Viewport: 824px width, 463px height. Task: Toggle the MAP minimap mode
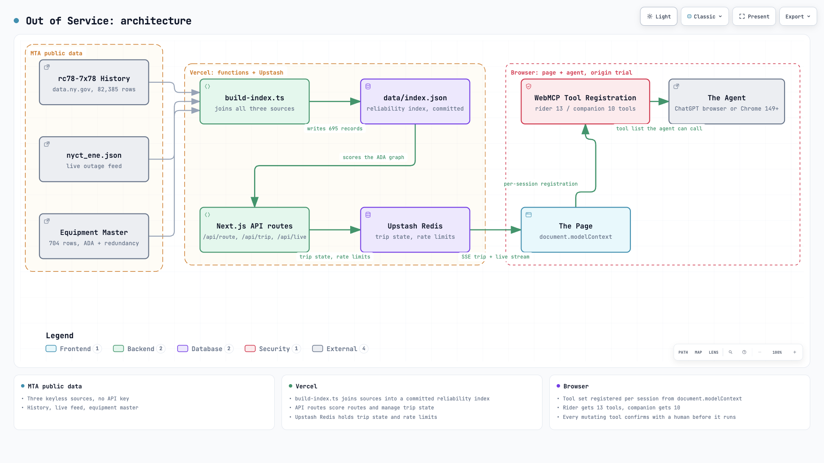[x=698, y=352]
